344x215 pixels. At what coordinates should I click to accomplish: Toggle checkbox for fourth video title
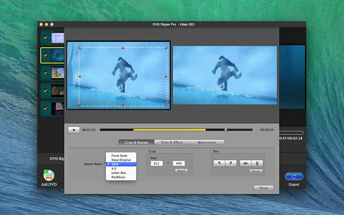(x=46, y=91)
